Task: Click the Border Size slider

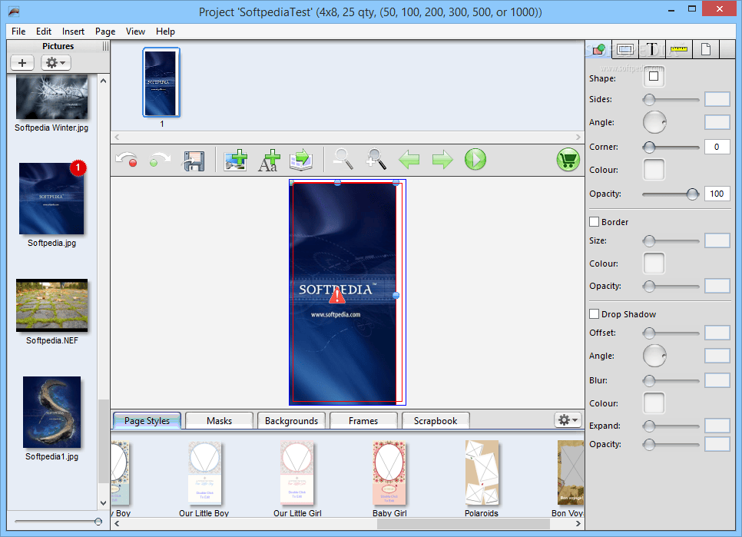Action: pos(671,240)
